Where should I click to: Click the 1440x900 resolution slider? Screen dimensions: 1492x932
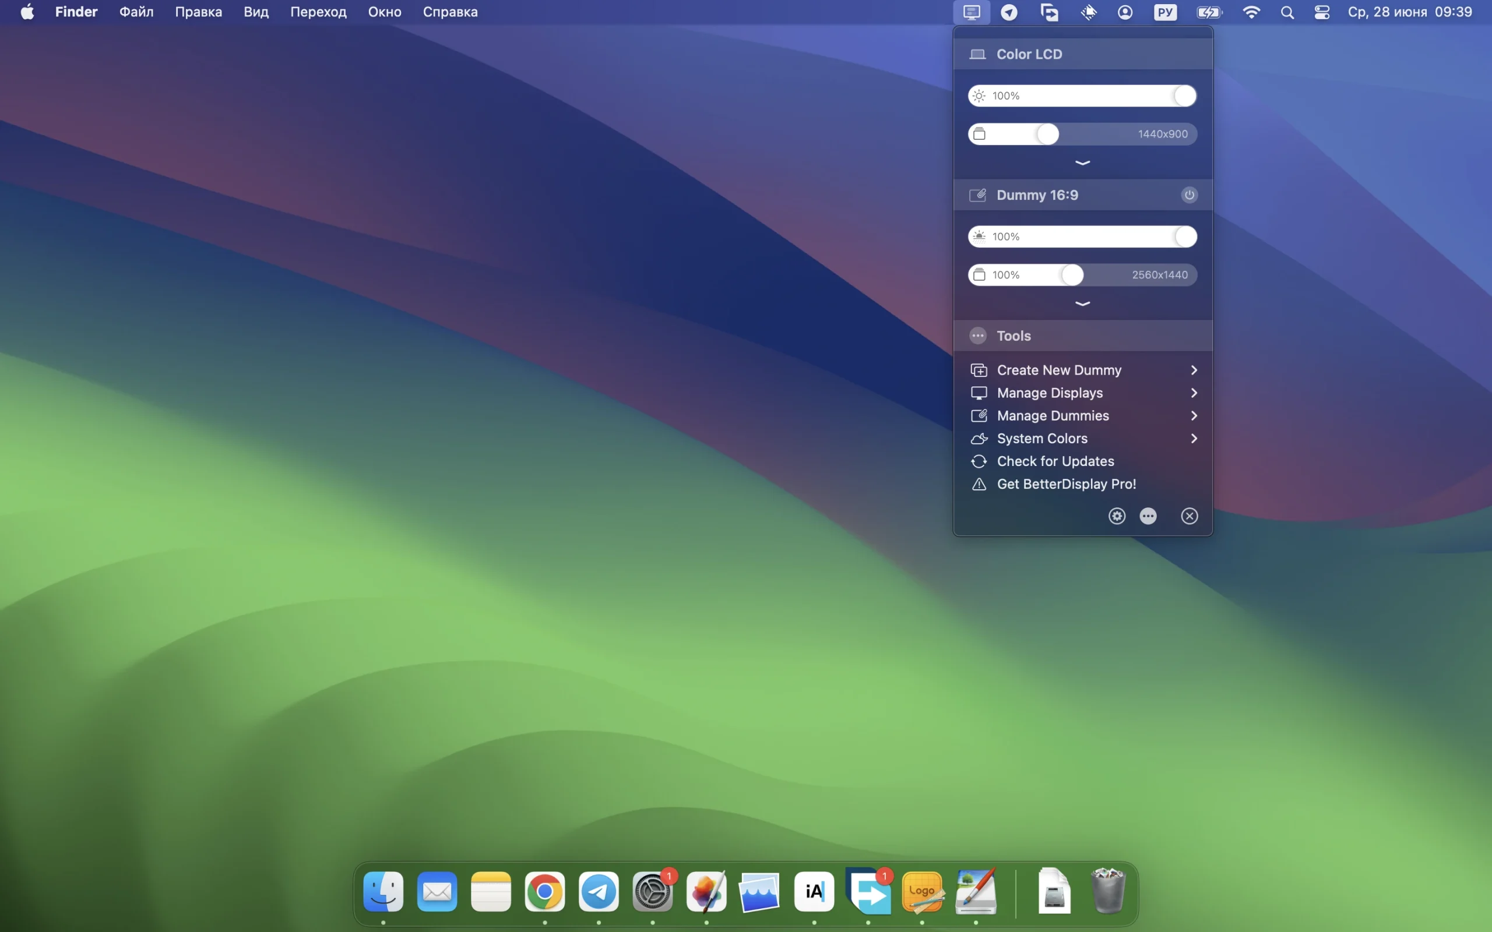pos(1047,134)
